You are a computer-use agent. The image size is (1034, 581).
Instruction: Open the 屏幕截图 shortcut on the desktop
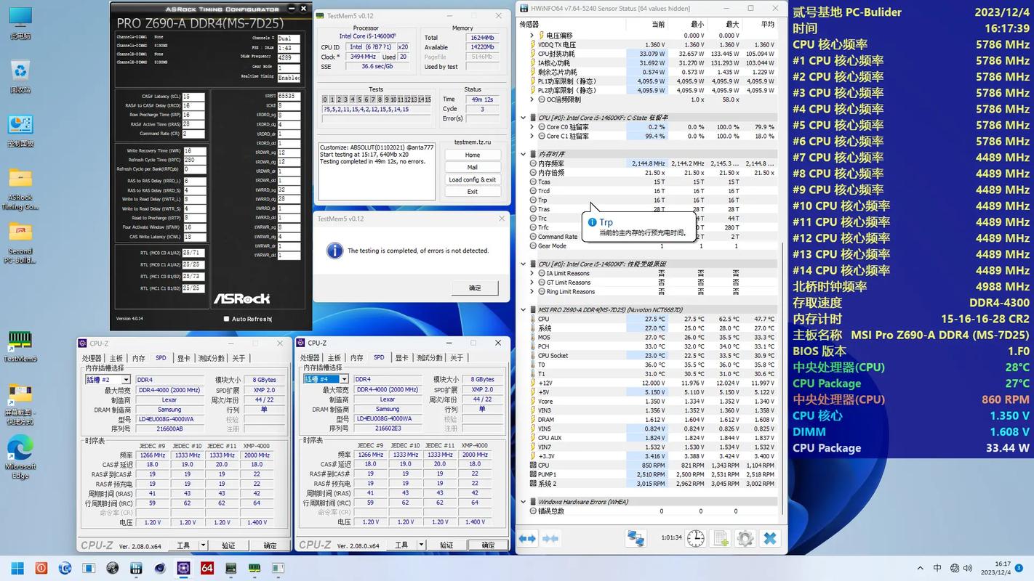(20, 404)
